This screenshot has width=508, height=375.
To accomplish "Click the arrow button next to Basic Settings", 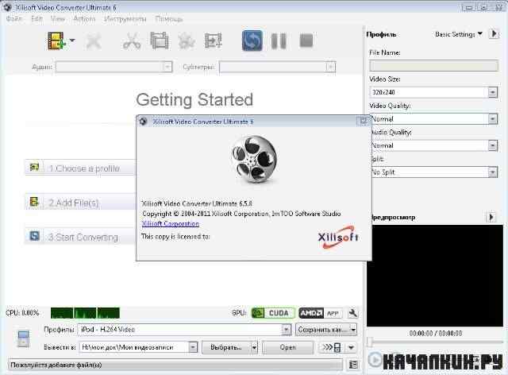I will (494, 33).
